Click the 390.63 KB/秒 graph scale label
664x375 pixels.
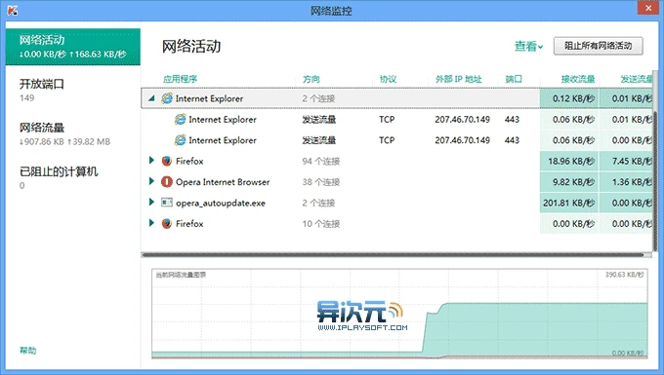(624, 275)
